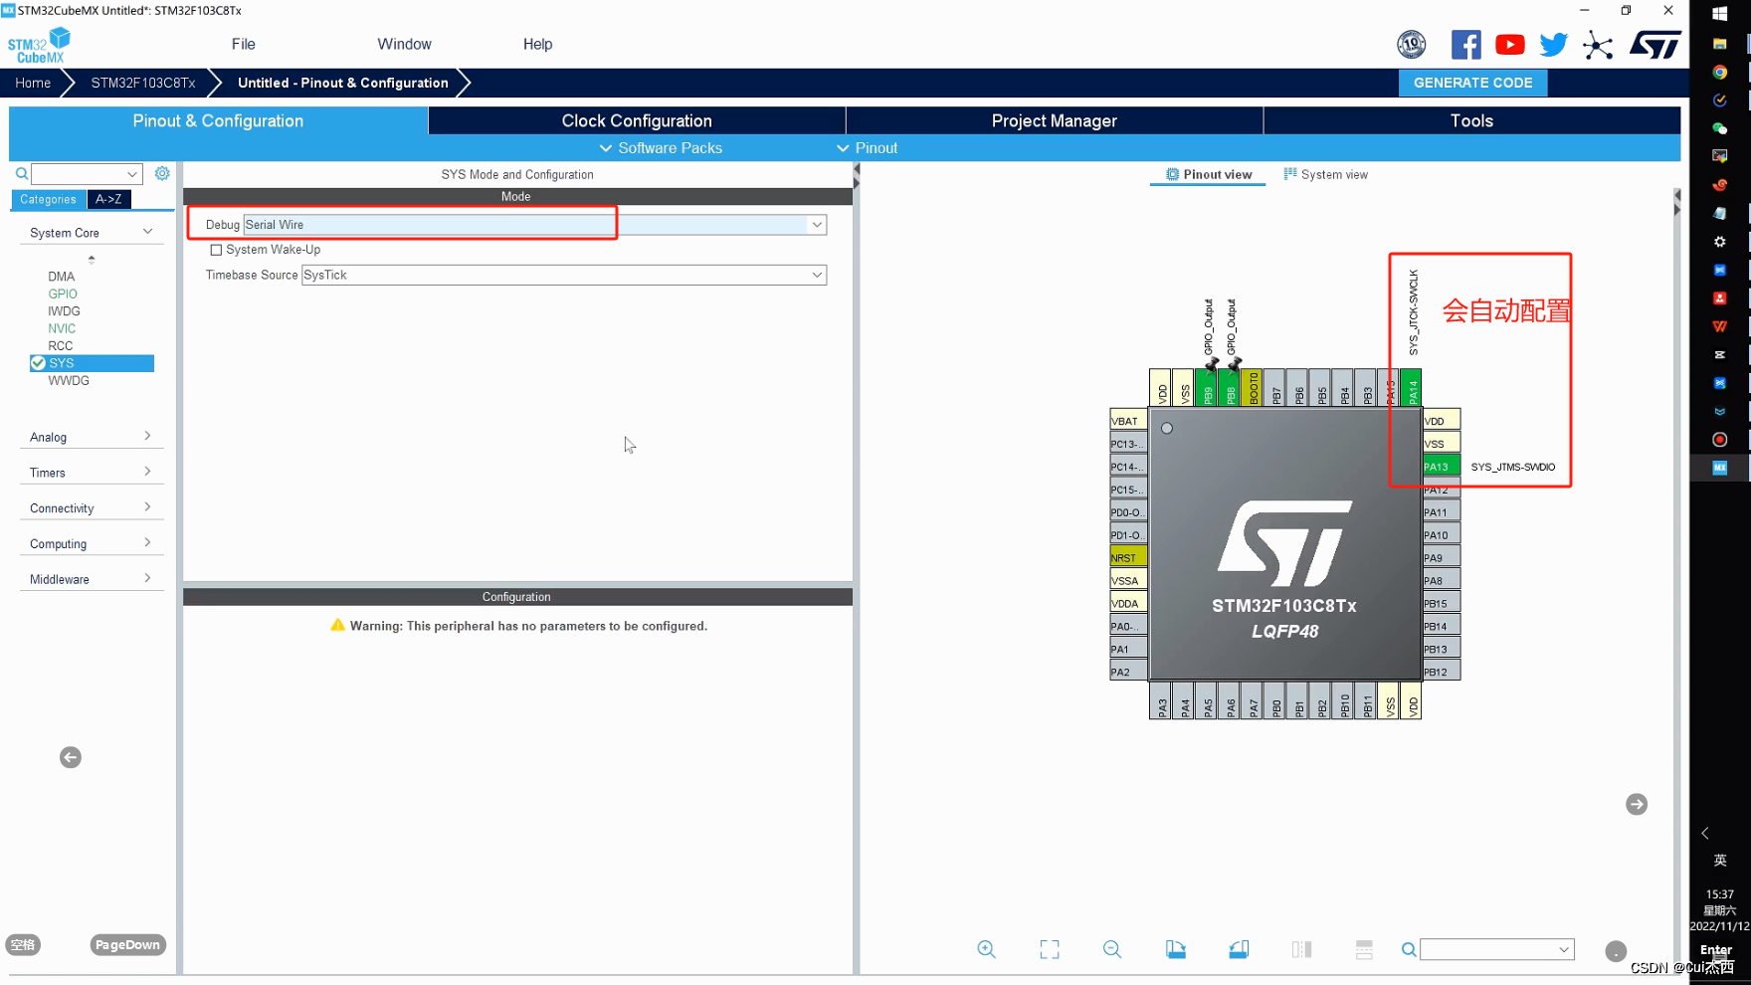Viewport: 1751px width, 985px height.
Task: Select the BOOT0 pin on the chip
Action: pos(1253,387)
